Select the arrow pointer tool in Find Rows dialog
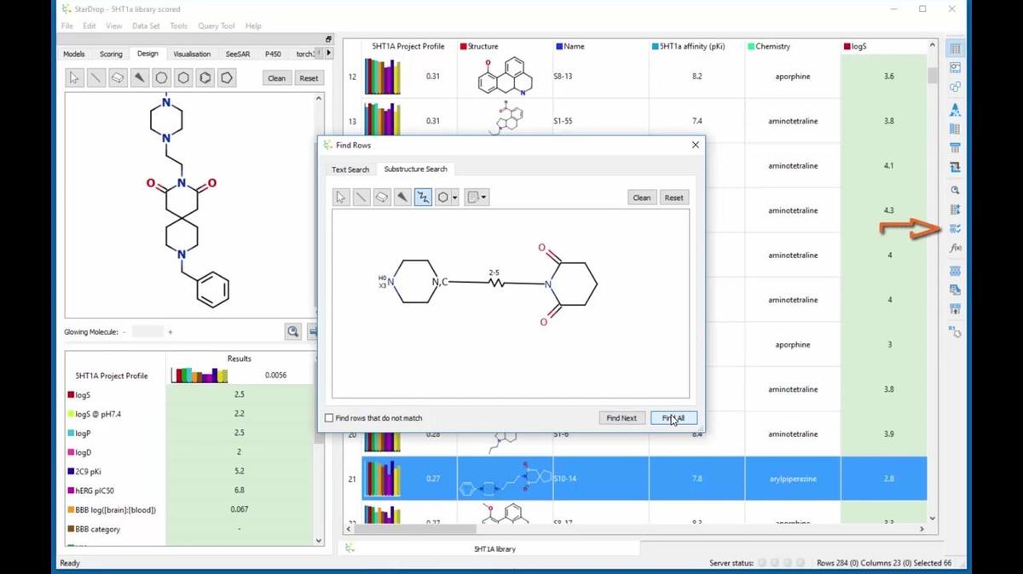This screenshot has width=1023, height=574. [340, 197]
